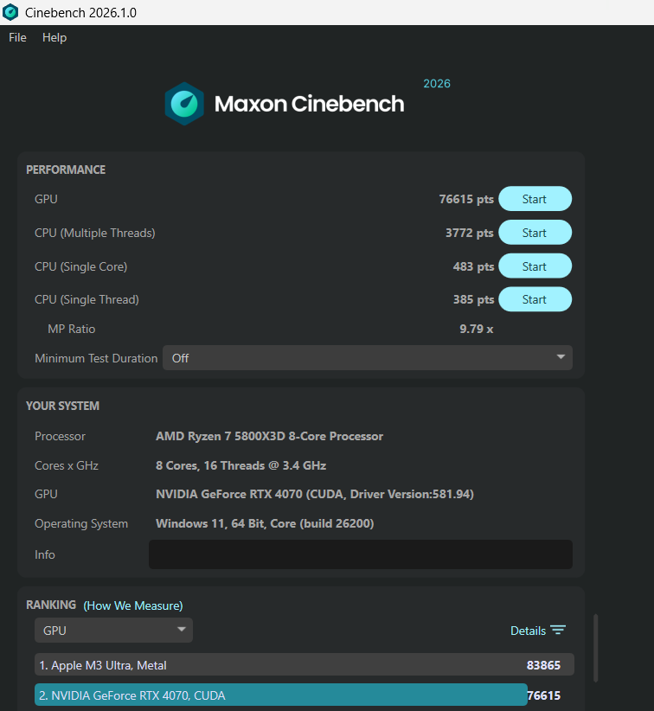Click the Details filter icon
This screenshot has width=654, height=711.
[558, 630]
